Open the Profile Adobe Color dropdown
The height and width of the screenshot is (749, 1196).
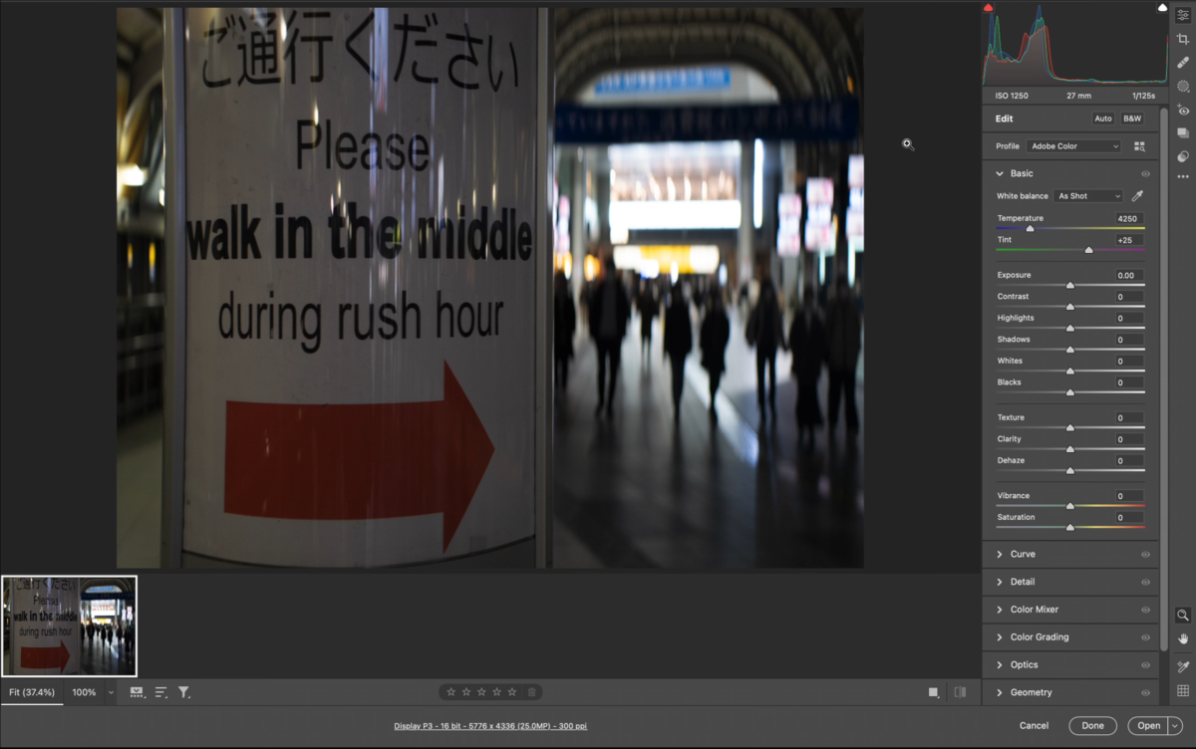click(x=1074, y=146)
